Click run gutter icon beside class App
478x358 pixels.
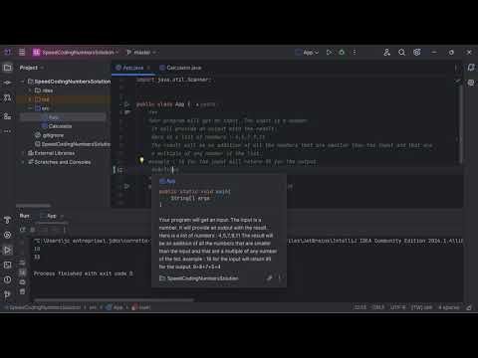click(126, 104)
